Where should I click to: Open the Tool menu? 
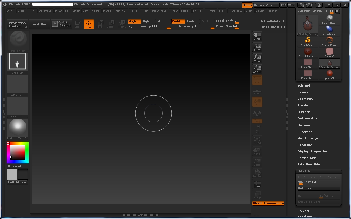coord(221,11)
